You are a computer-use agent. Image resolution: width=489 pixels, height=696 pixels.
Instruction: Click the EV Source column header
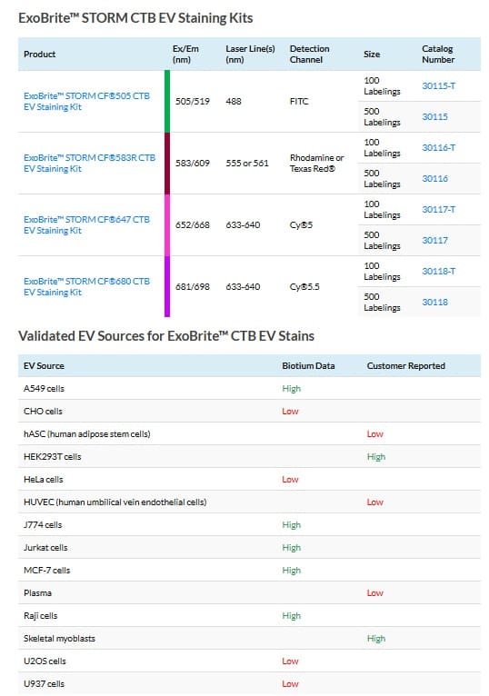pyautogui.click(x=44, y=366)
